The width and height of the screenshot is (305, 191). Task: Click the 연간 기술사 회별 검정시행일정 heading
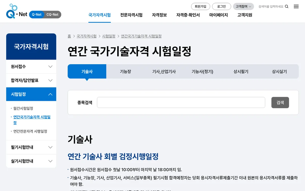tap(113, 156)
